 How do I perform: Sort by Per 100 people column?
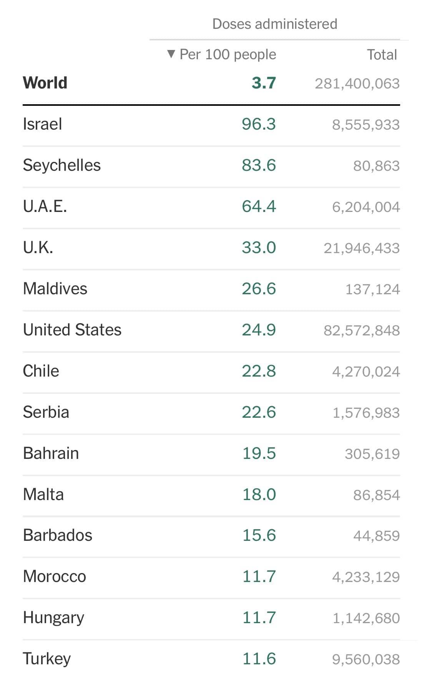coord(228,55)
